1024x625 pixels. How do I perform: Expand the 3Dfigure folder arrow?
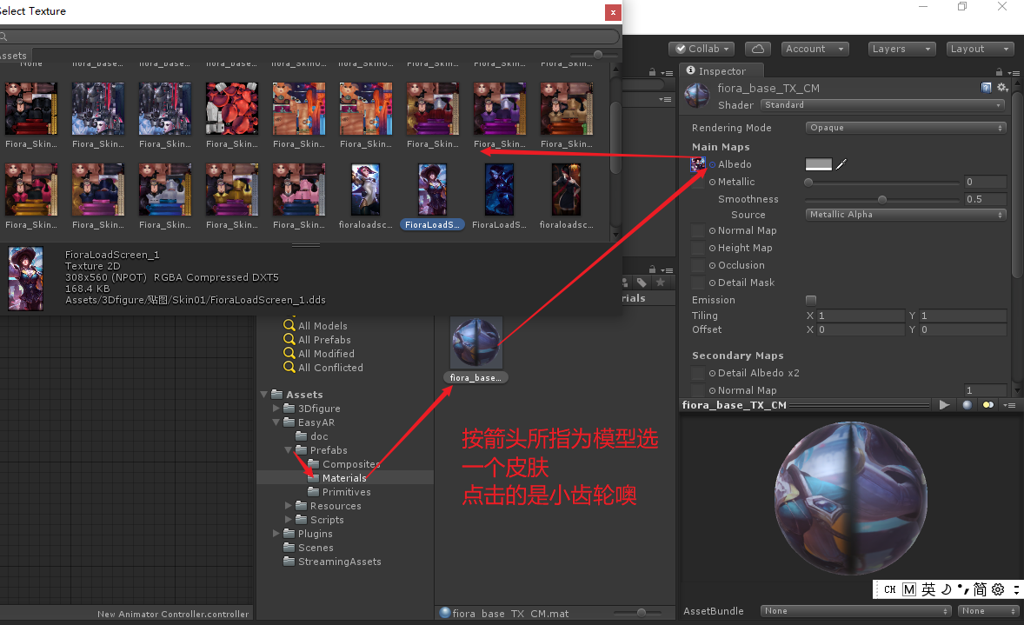pos(276,409)
